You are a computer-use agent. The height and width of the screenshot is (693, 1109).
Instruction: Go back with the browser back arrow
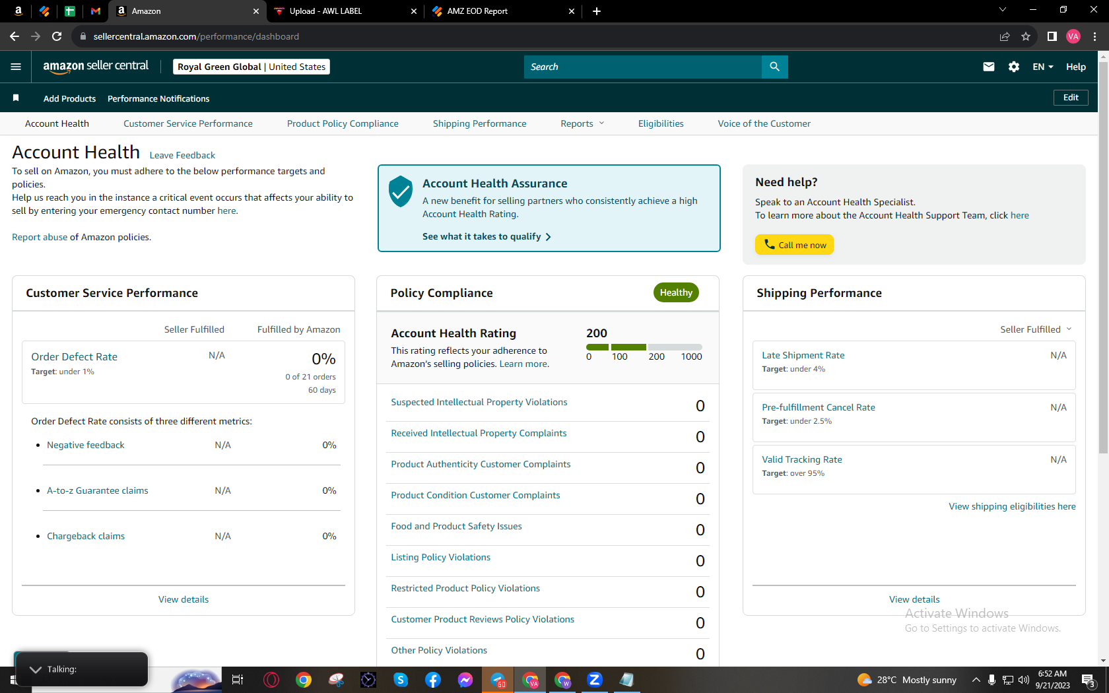coord(15,36)
